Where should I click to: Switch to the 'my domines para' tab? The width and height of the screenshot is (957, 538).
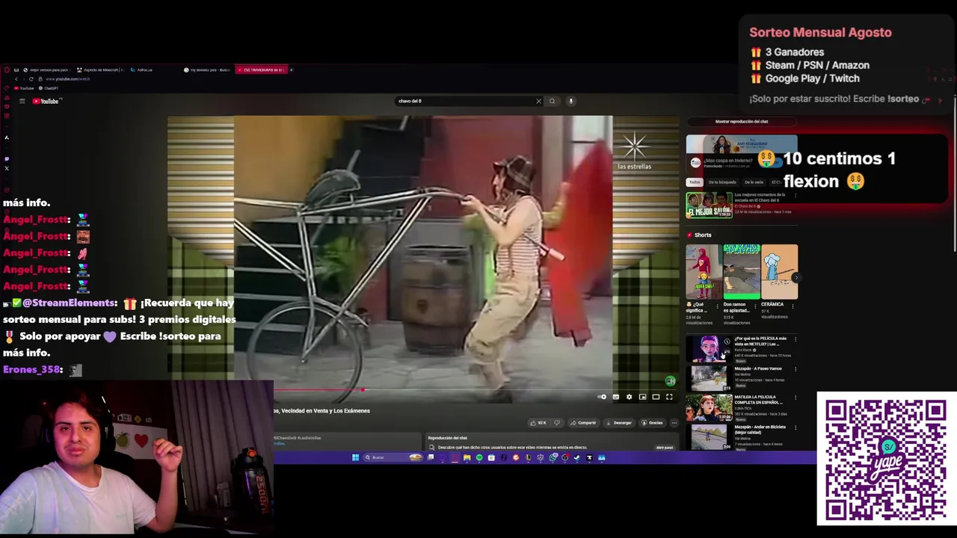(x=208, y=69)
